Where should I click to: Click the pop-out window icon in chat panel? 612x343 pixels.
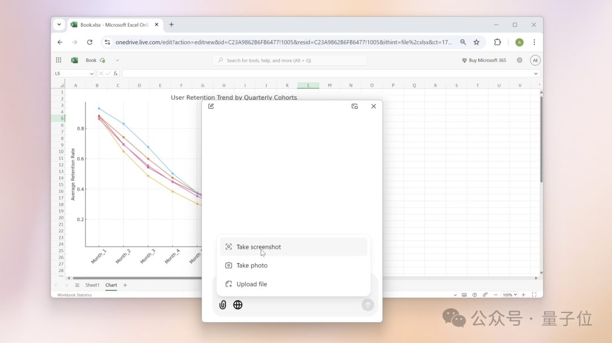[354, 106]
